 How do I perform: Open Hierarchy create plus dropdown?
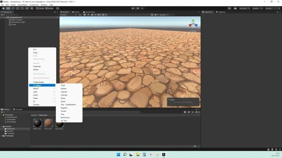pyautogui.click(x=3, y=15)
